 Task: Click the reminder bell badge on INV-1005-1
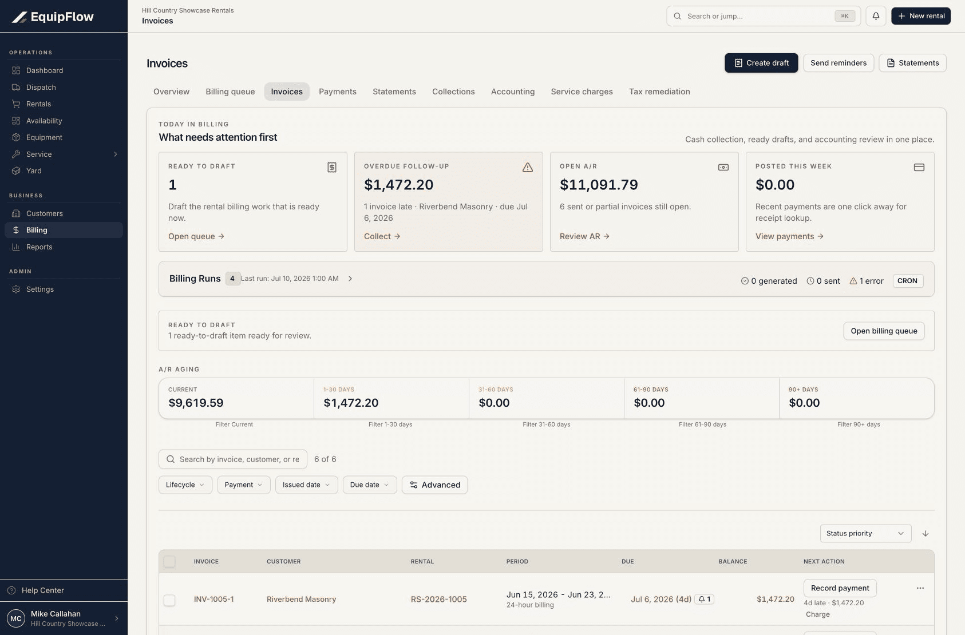pyautogui.click(x=705, y=599)
